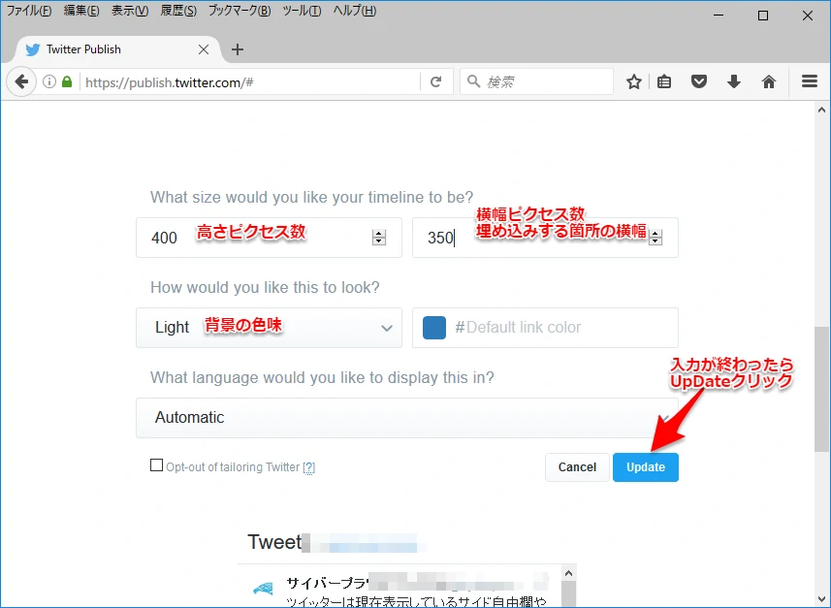Click the width field showing 350
Image resolution: width=831 pixels, height=608 pixels.
tap(545, 238)
